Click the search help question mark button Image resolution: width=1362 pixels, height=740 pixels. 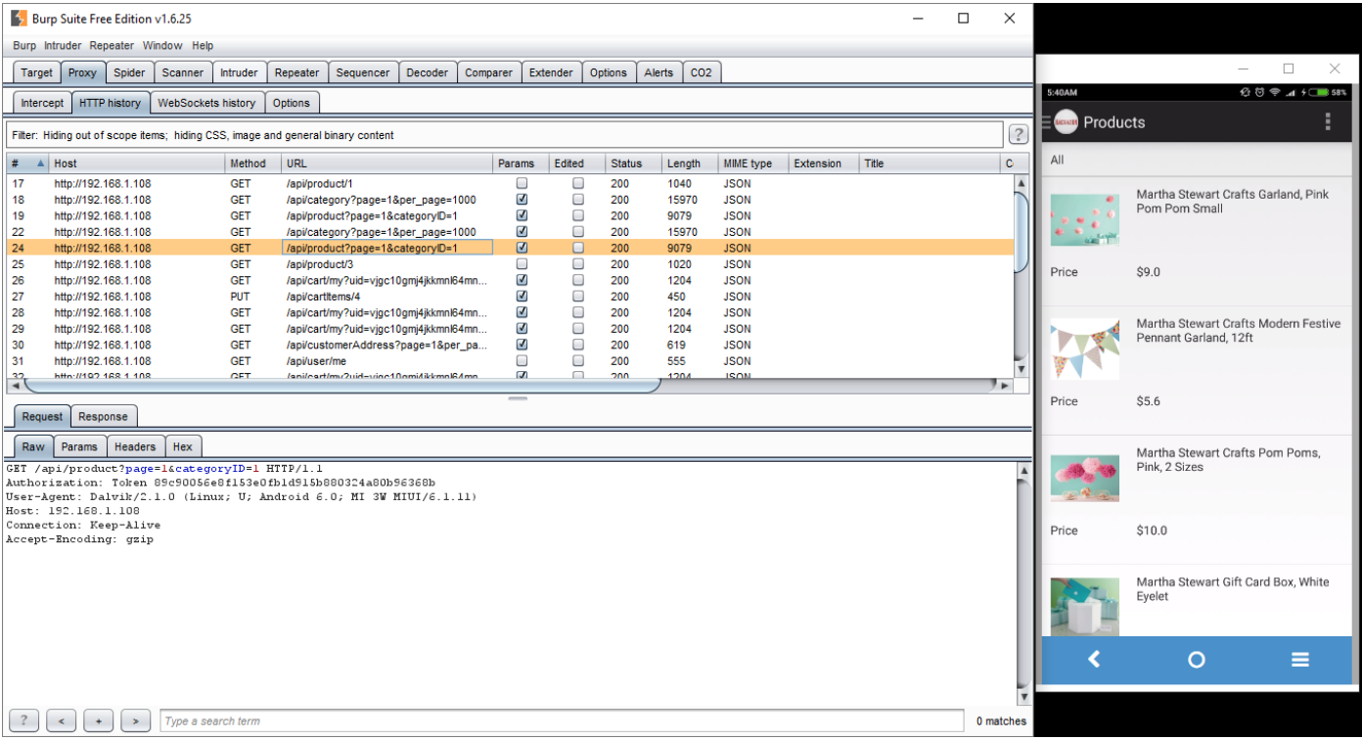[x=23, y=721]
